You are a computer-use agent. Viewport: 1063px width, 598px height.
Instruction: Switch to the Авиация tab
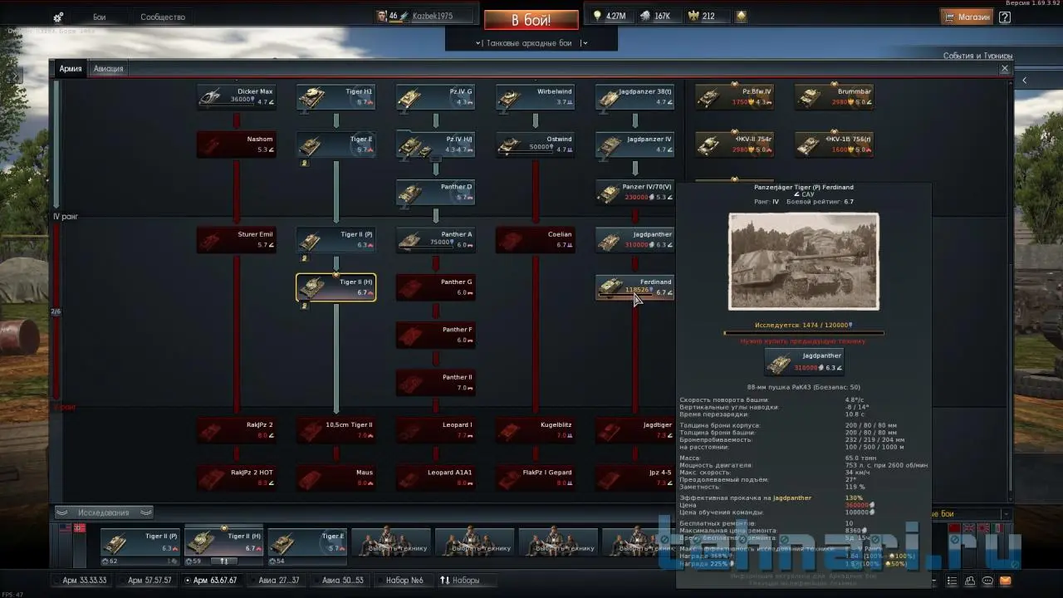coord(109,69)
